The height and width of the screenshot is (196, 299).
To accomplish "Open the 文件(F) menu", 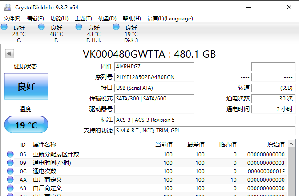I will point(12,18).
